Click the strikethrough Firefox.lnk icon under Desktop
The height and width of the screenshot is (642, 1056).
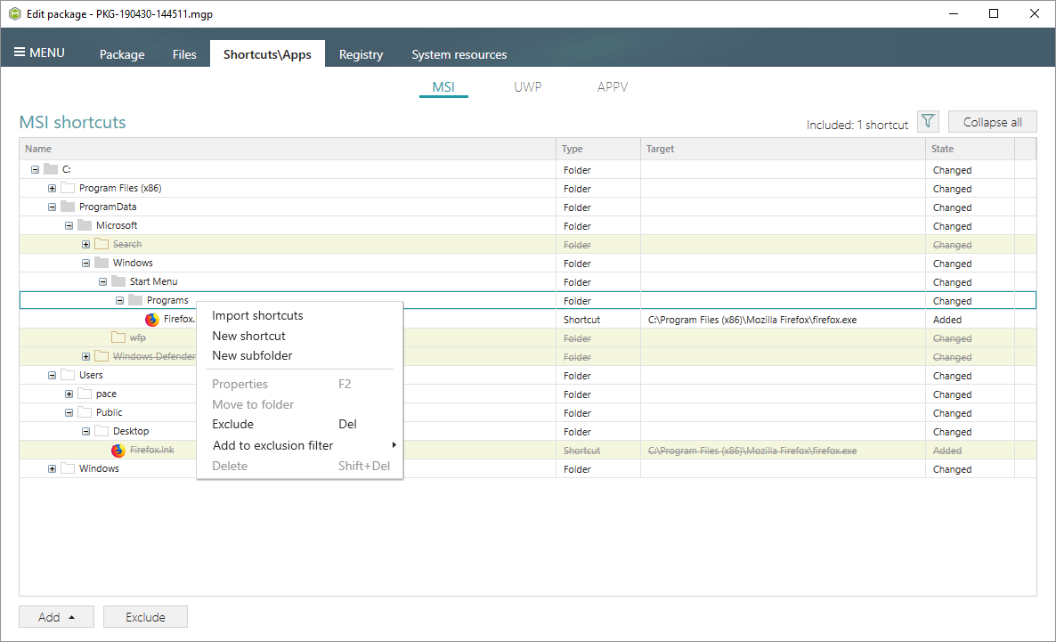point(118,450)
